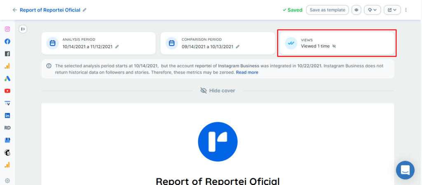This screenshot has height=185, width=422.
Task: Click the Reportei logo on cover
Action: [218, 142]
